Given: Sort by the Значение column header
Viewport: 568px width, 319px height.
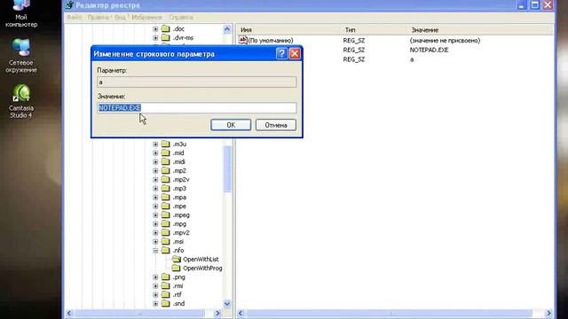Looking at the screenshot, I should coord(480,29).
